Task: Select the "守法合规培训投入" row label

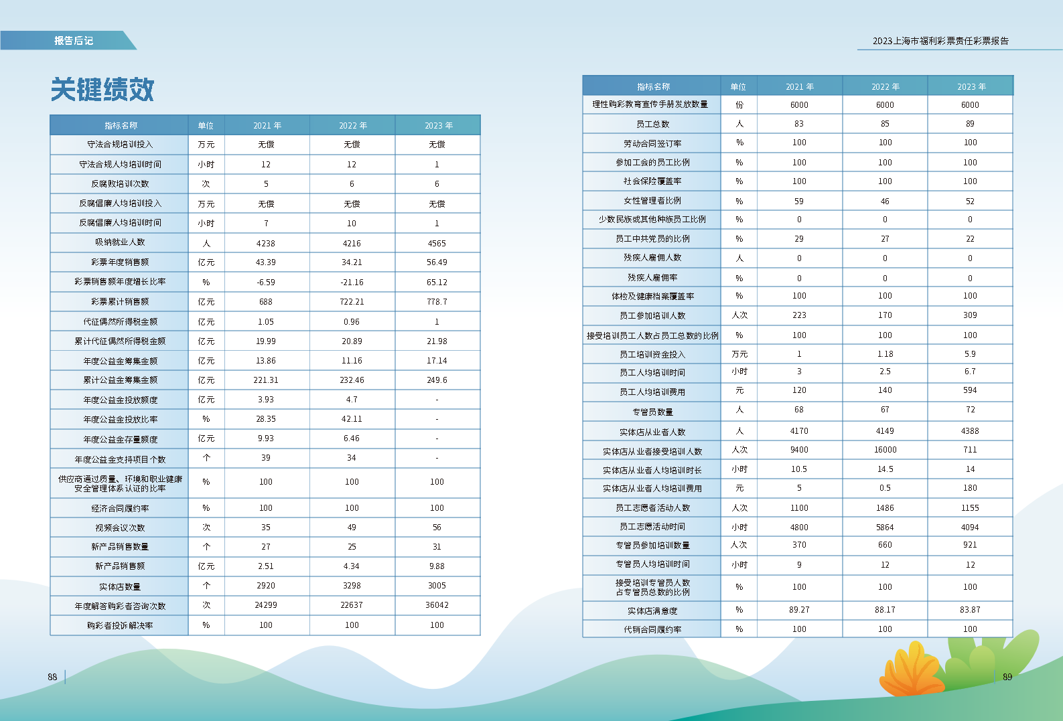Action: [x=120, y=145]
